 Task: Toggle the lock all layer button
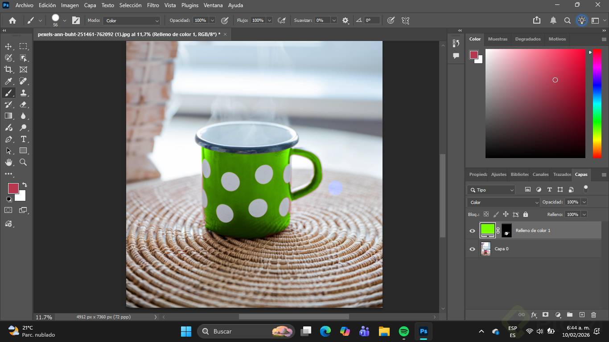[526, 214]
